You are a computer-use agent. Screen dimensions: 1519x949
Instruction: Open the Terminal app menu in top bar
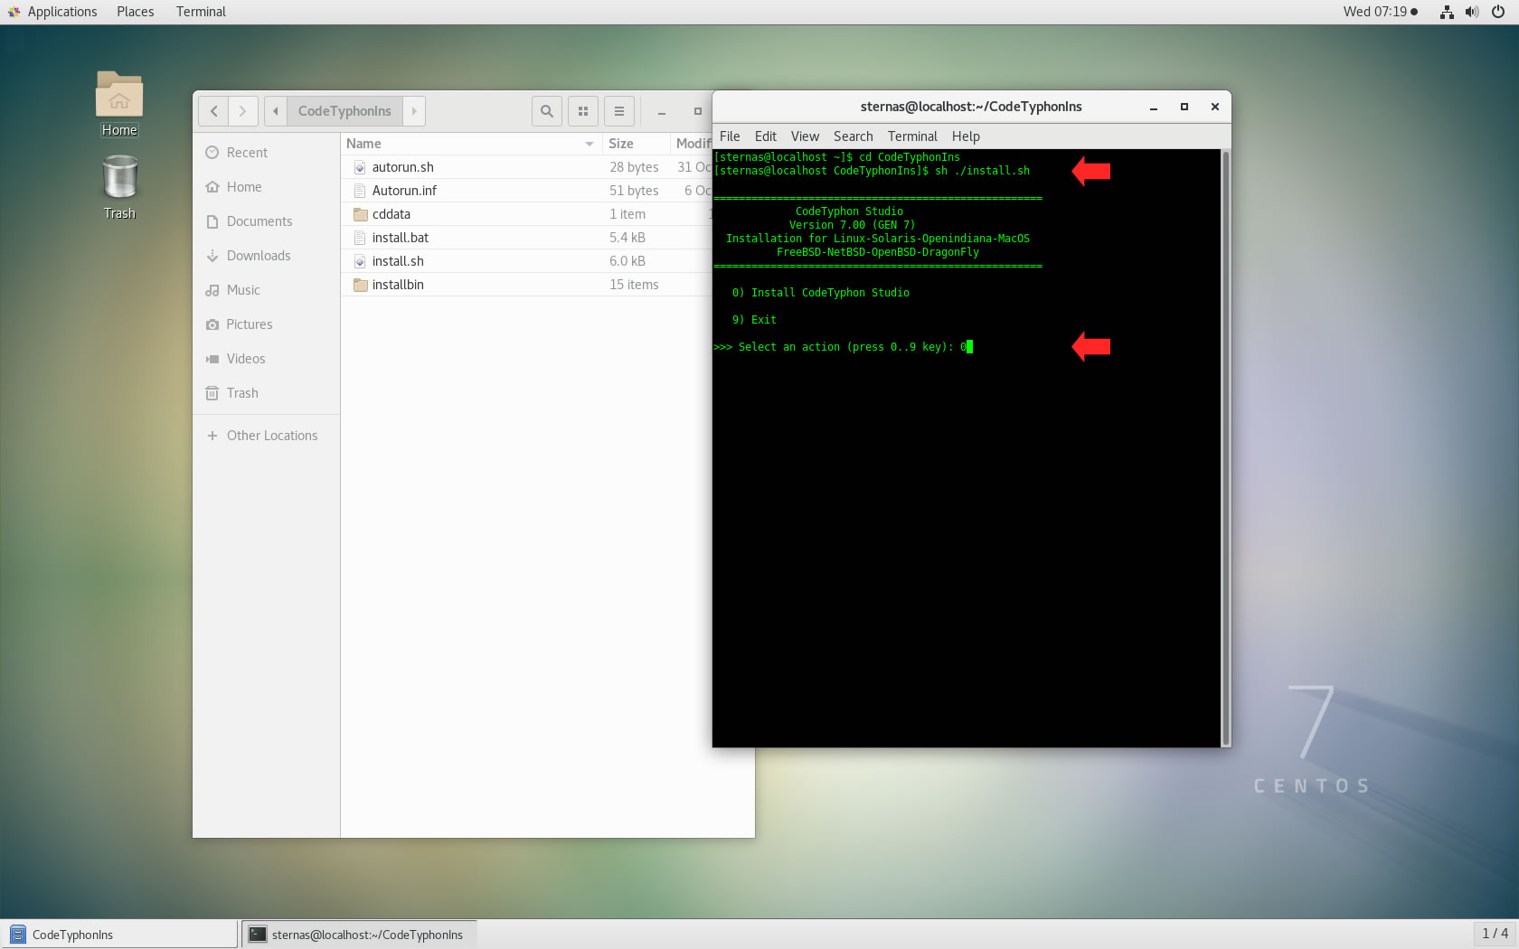click(x=201, y=12)
